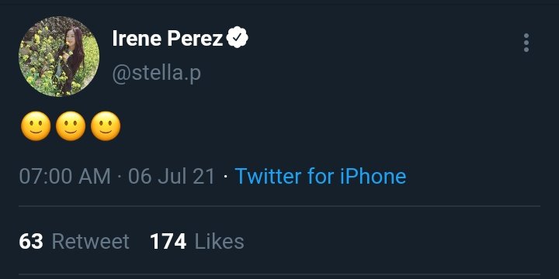
Task: Open the @stella.p handle
Action: point(157,73)
